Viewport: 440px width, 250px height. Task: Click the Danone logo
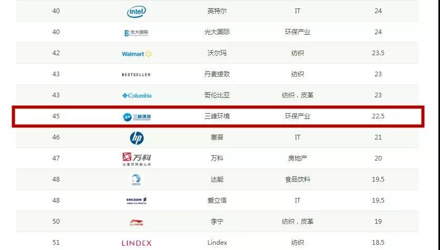pyautogui.click(x=137, y=179)
